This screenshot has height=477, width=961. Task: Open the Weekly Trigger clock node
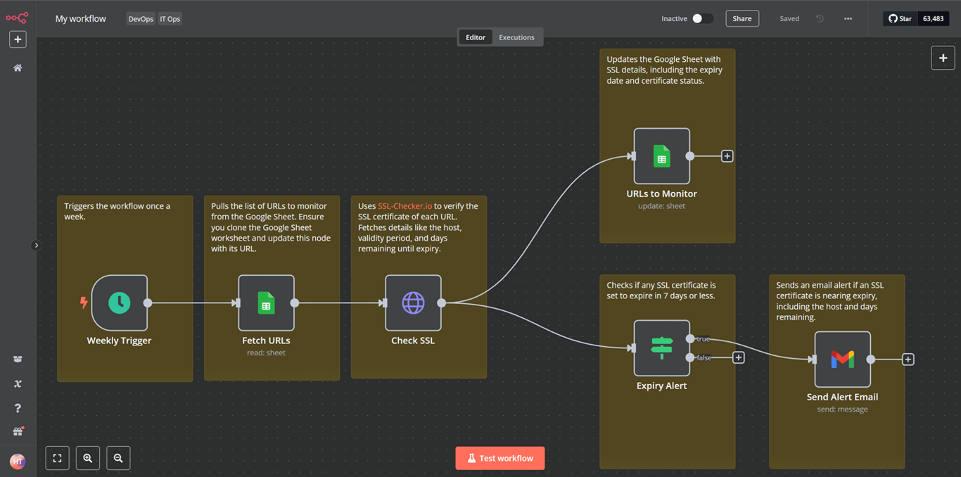pos(119,303)
